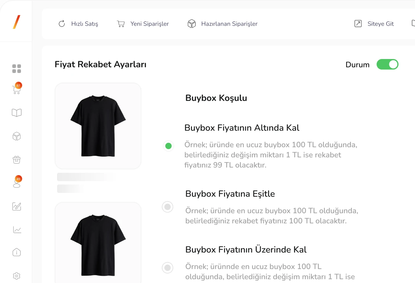Open Yeni Siparişler in top bar
Image resolution: width=415 pixels, height=283 pixels.
point(143,24)
